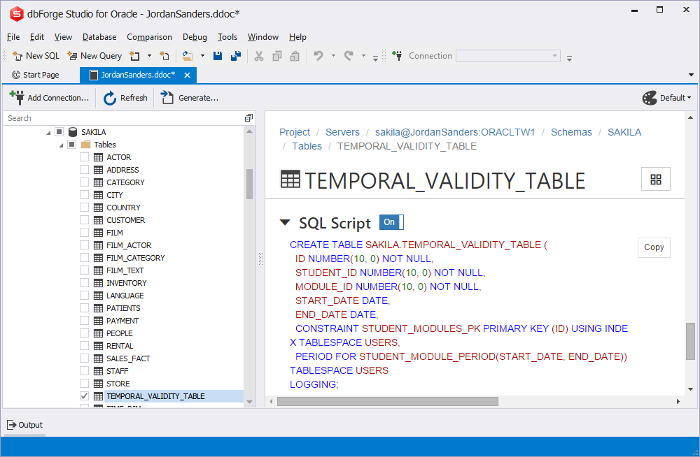Image resolution: width=700 pixels, height=457 pixels.
Task: Click the SAKILA database cylinder icon
Action: click(73, 132)
